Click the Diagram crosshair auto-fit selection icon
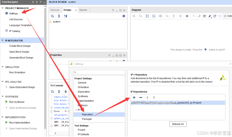This screenshot has width=232, height=137. [160, 16]
